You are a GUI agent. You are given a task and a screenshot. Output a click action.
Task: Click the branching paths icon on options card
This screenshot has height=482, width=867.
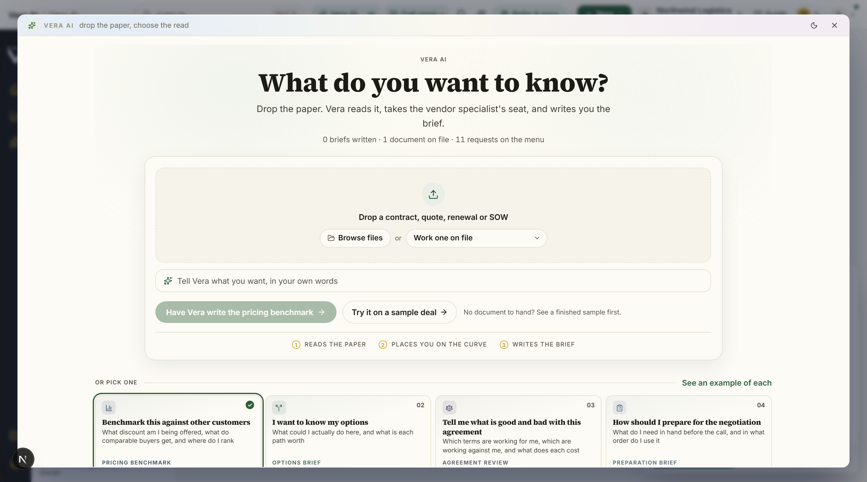pyautogui.click(x=279, y=408)
